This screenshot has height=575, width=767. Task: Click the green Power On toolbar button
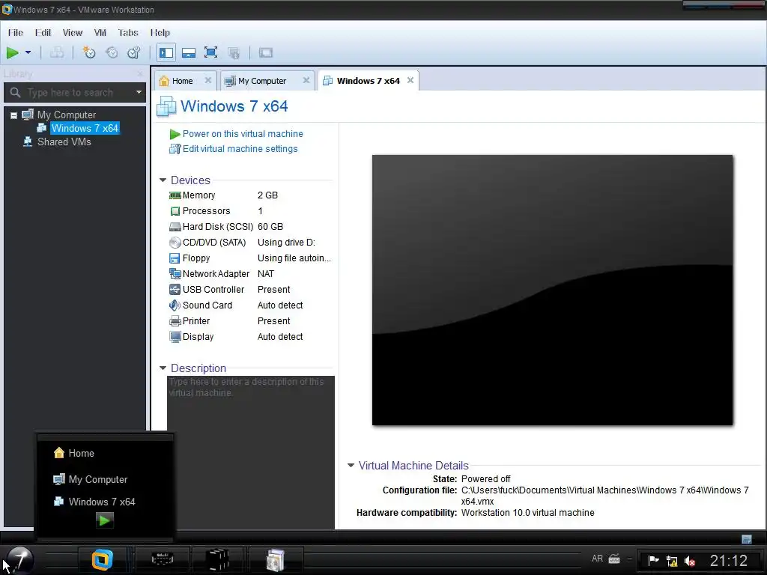12,52
